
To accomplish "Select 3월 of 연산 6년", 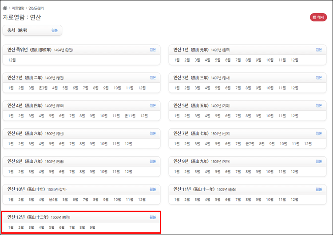I will [x=31, y=144].
